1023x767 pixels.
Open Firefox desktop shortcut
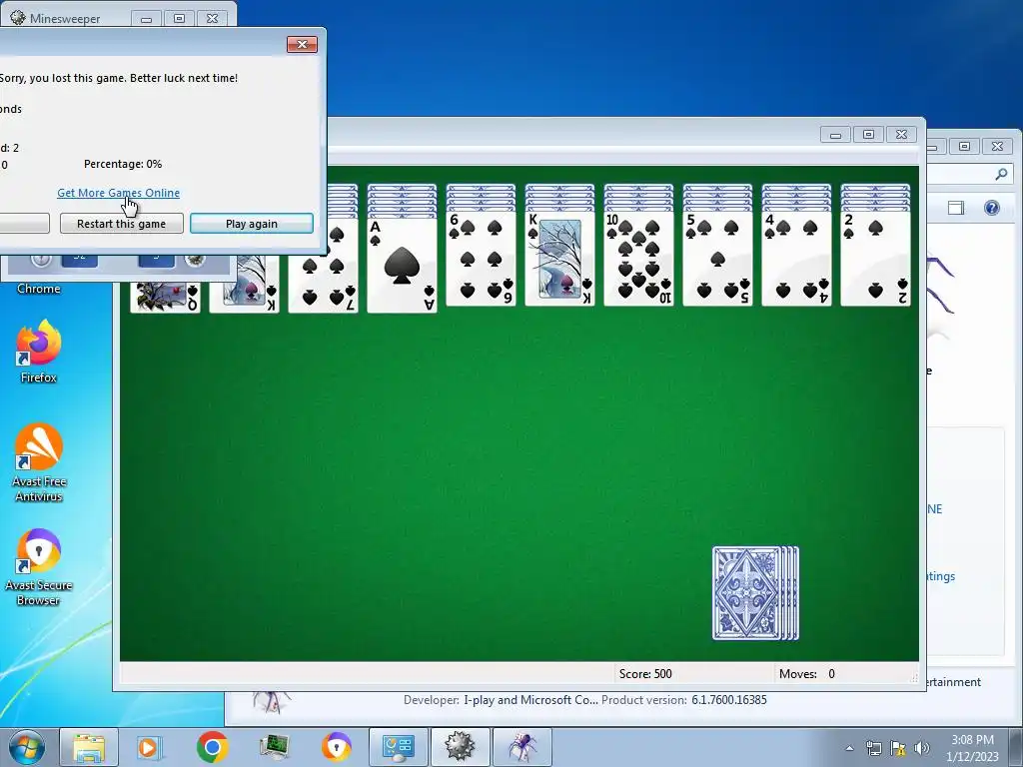(39, 351)
